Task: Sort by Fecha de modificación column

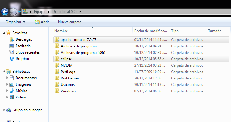Action: pyautogui.click(x=151, y=31)
